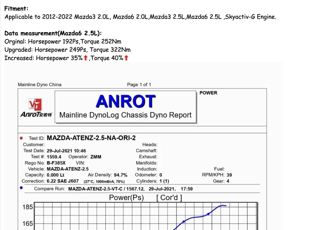
Task: Click the Increased: Horsepower 35% line
Action: 66,58
